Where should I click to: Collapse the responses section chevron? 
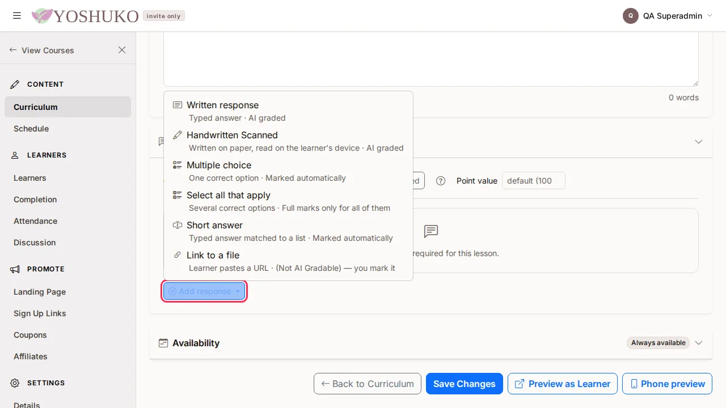pos(699,141)
